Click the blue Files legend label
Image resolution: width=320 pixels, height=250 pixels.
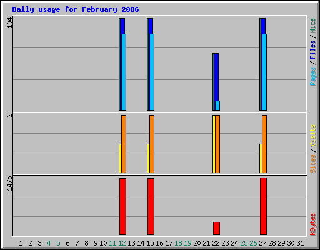pos(312,50)
